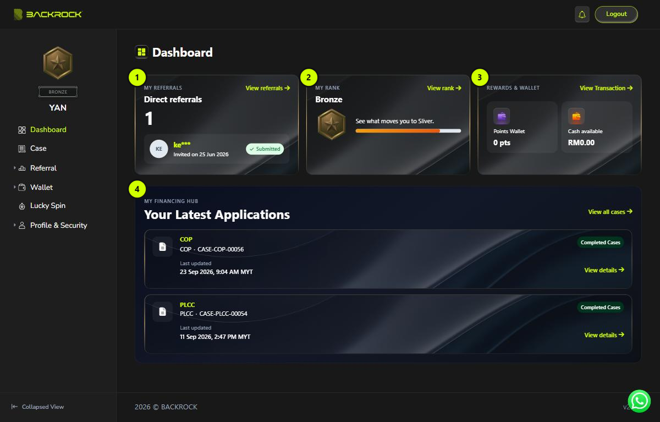The image size is (660, 422).
Task: Click case number CASE-COP-00056
Action: tap(221, 249)
